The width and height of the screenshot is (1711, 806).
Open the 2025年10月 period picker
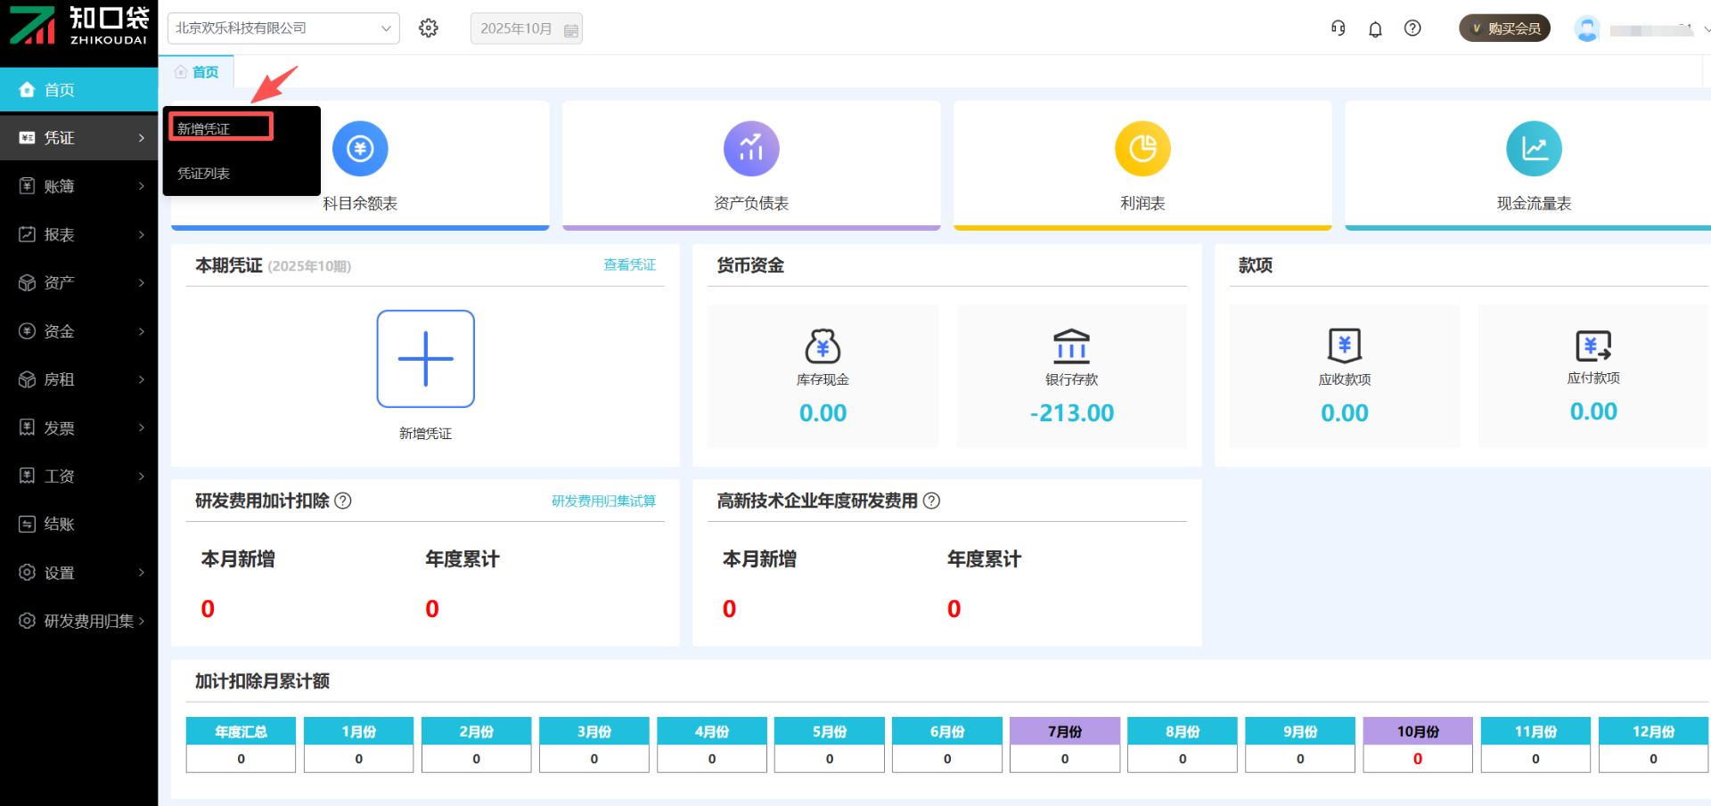tap(527, 28)
